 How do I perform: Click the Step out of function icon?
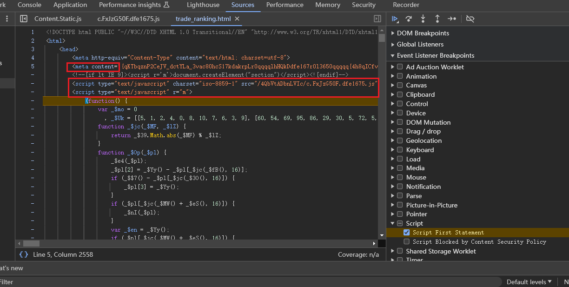coord(437,19)
